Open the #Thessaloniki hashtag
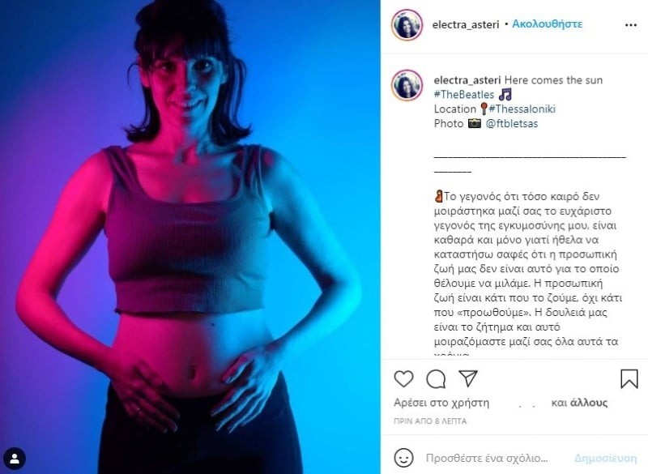Image resolution: width=648 pixels, height=474 pixels. (x=522, y=109)
